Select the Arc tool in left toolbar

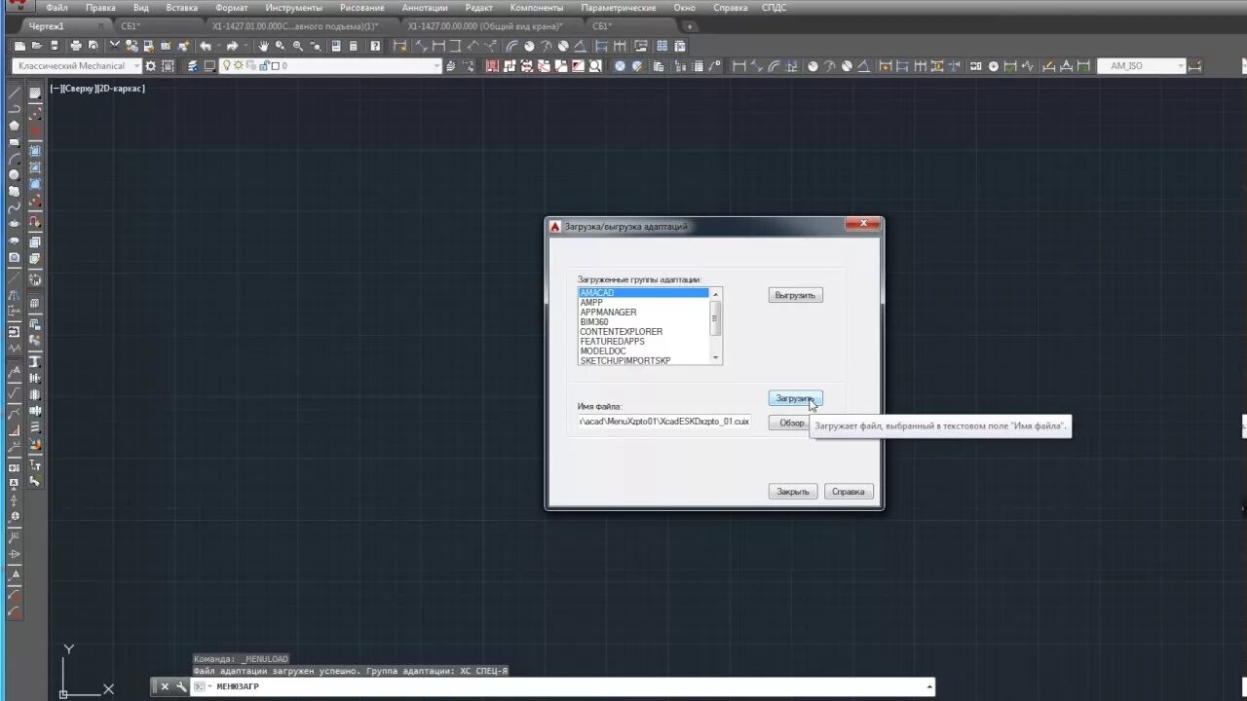[x=14, y=159]
